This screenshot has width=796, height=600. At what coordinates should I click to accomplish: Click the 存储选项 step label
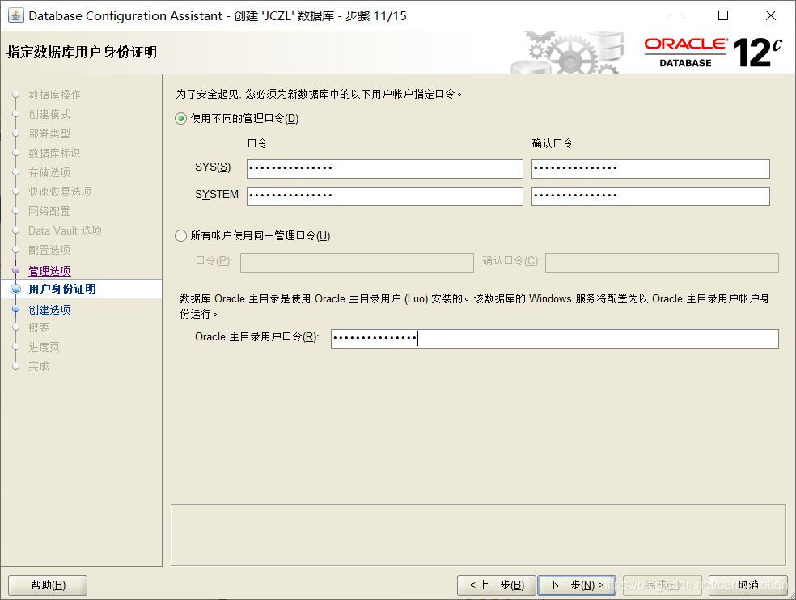49,172
